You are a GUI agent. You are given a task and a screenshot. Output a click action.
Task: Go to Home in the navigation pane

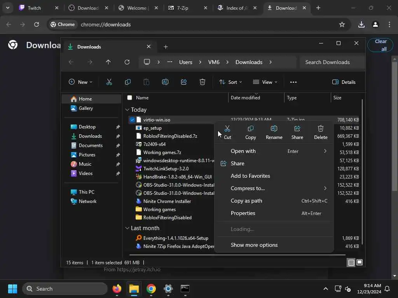click(x=91, y=99)
